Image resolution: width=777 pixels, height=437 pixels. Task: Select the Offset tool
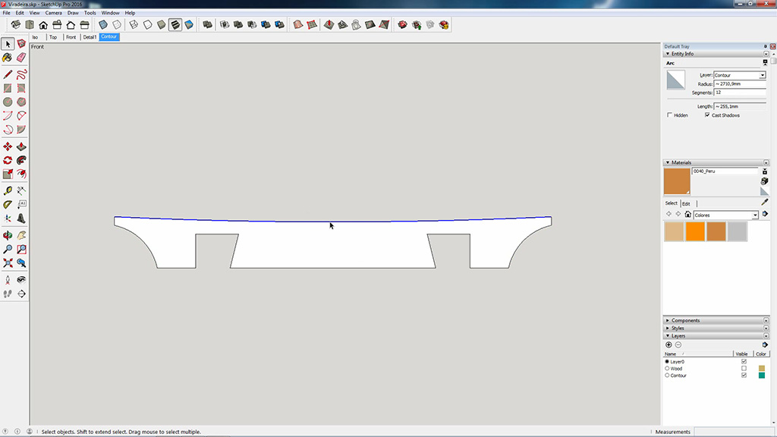point(21,174)
